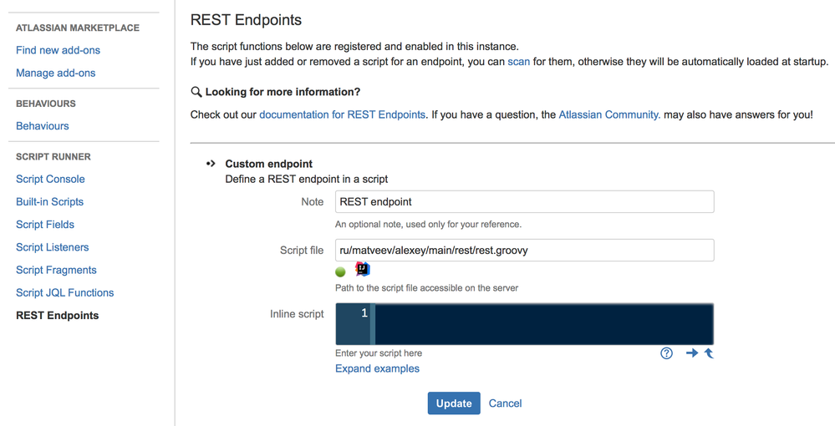Visit the Atlassian Community link
Viewport: 835px width, 426px height.
tap(609, 114)
